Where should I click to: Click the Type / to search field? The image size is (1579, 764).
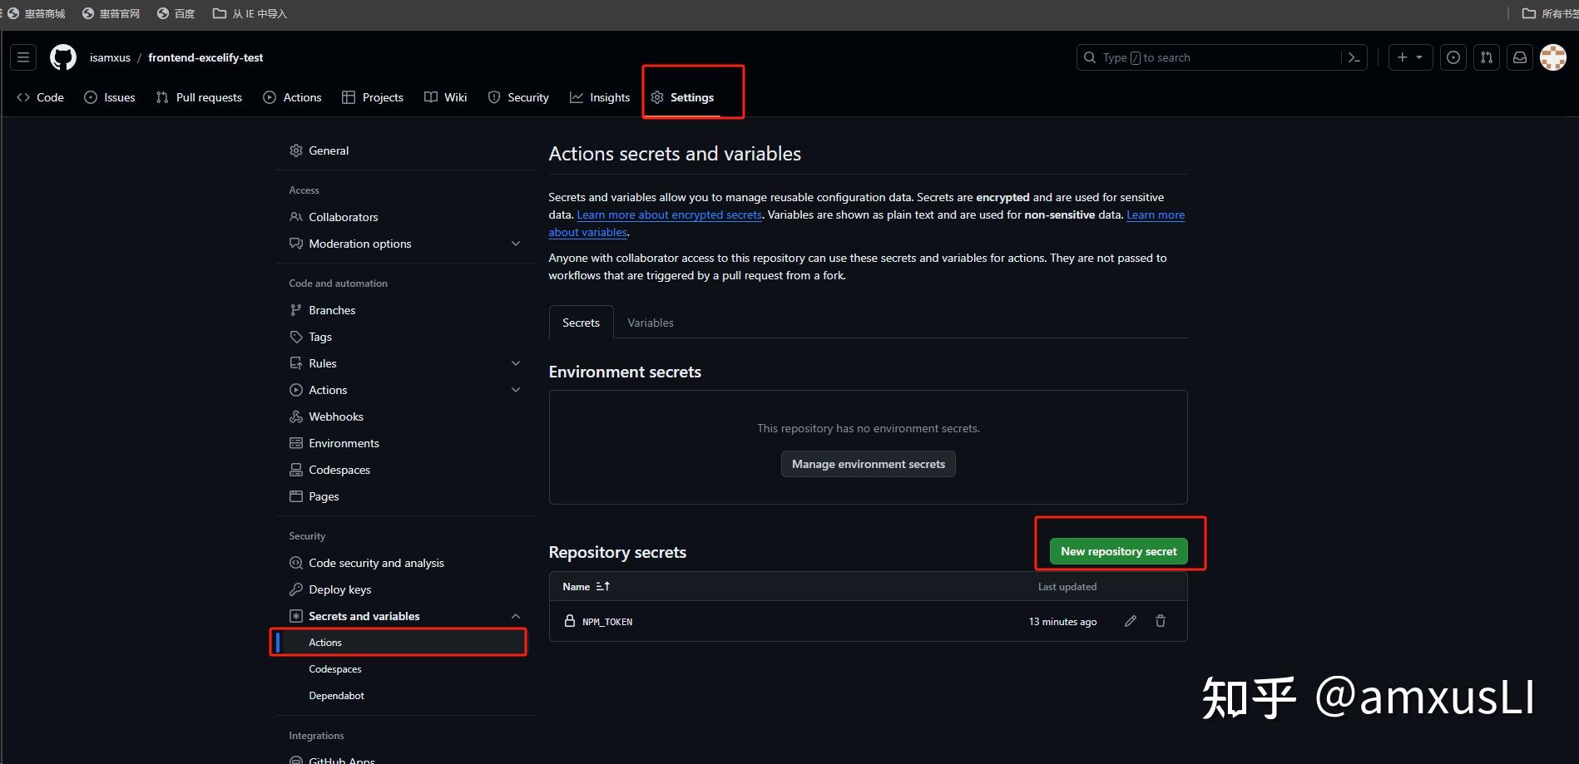coord(1210,57)
